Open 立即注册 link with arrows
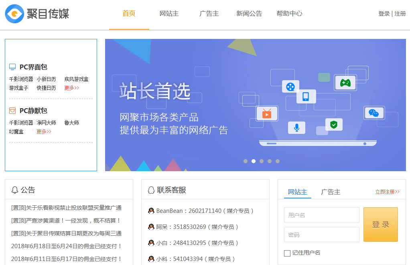Viewport: 410px width, 265px height. [387, 192]
